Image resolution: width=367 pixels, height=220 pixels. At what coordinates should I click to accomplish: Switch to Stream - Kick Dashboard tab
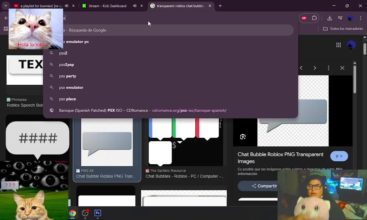click(x=107, y=6)
